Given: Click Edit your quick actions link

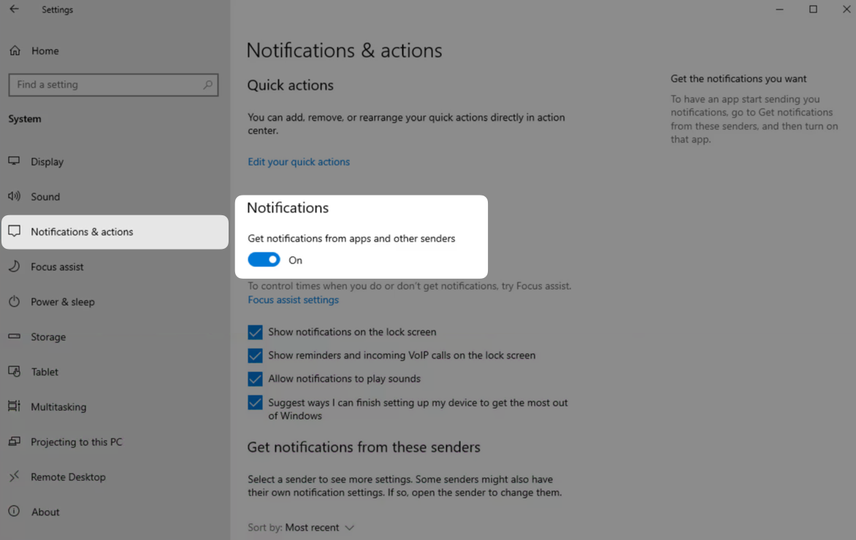Looking at the screenshot, I should (299, 162).
